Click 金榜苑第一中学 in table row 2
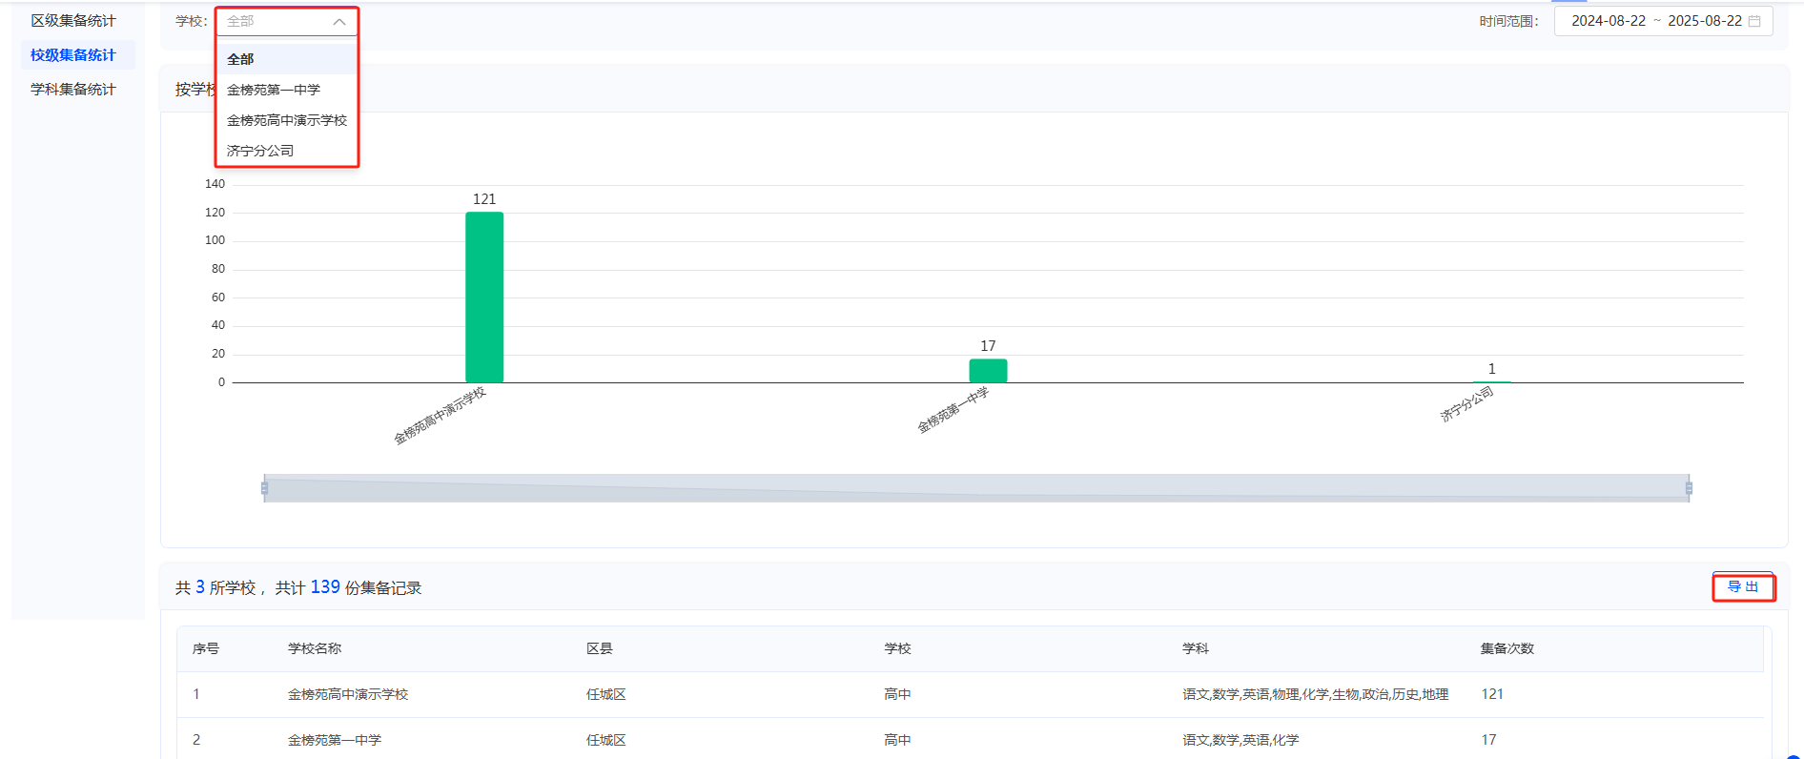 point(335,740)
